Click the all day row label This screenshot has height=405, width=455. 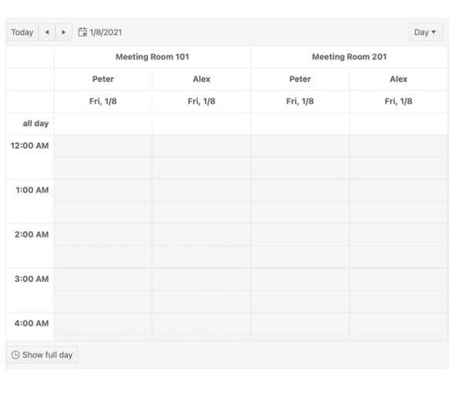coord(35,123)
